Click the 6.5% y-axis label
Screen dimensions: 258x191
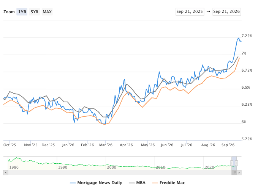(x=246, y=88)
